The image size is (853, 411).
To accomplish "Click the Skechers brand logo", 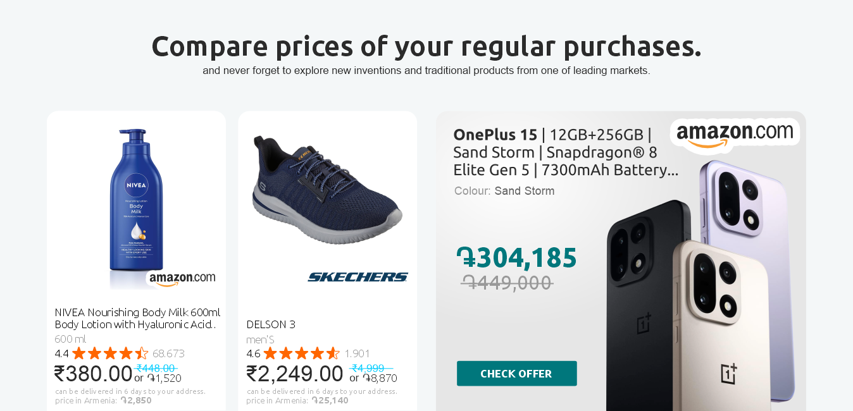I will (358, 277).
